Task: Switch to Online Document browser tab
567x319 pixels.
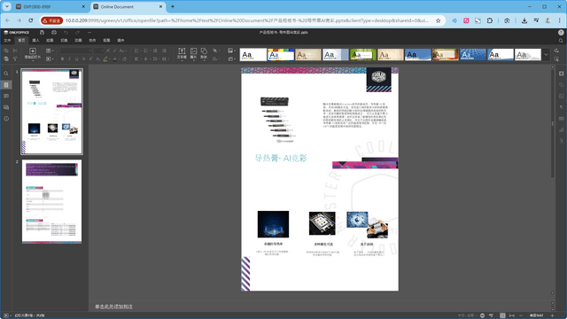Action: (128, 6)
